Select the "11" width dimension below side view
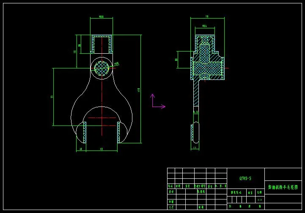305x213 pixels. pos(195,147)
